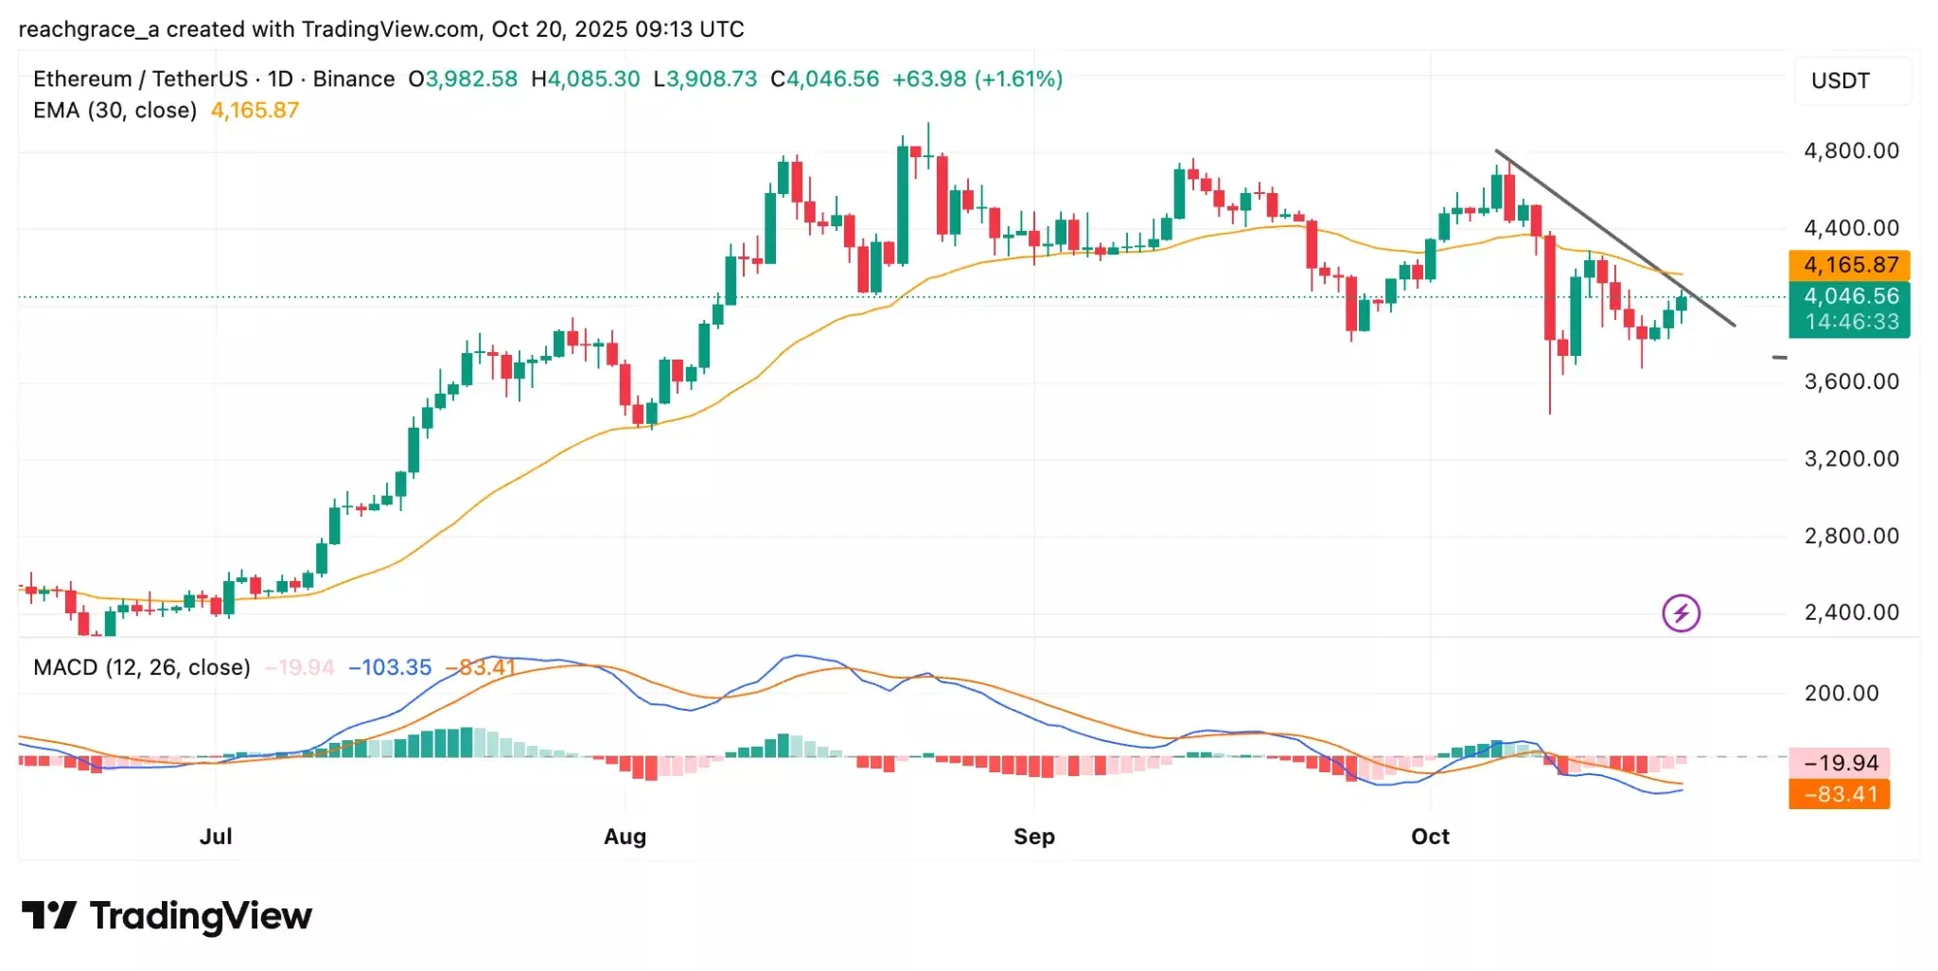Select the Sep time axis marker
The width and height of the screenshot is (1938, 971).
[1033, 837]
